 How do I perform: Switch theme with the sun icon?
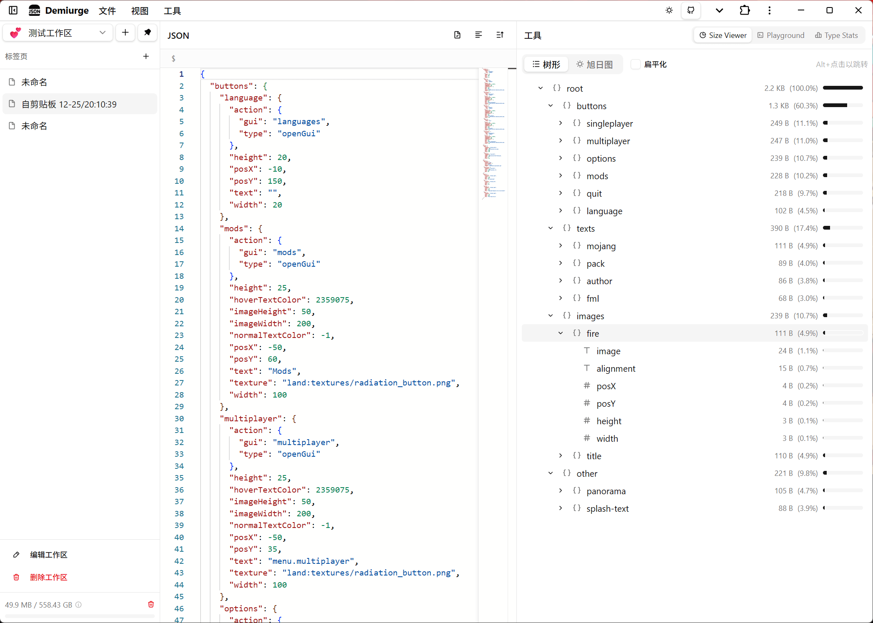[669, 10]
